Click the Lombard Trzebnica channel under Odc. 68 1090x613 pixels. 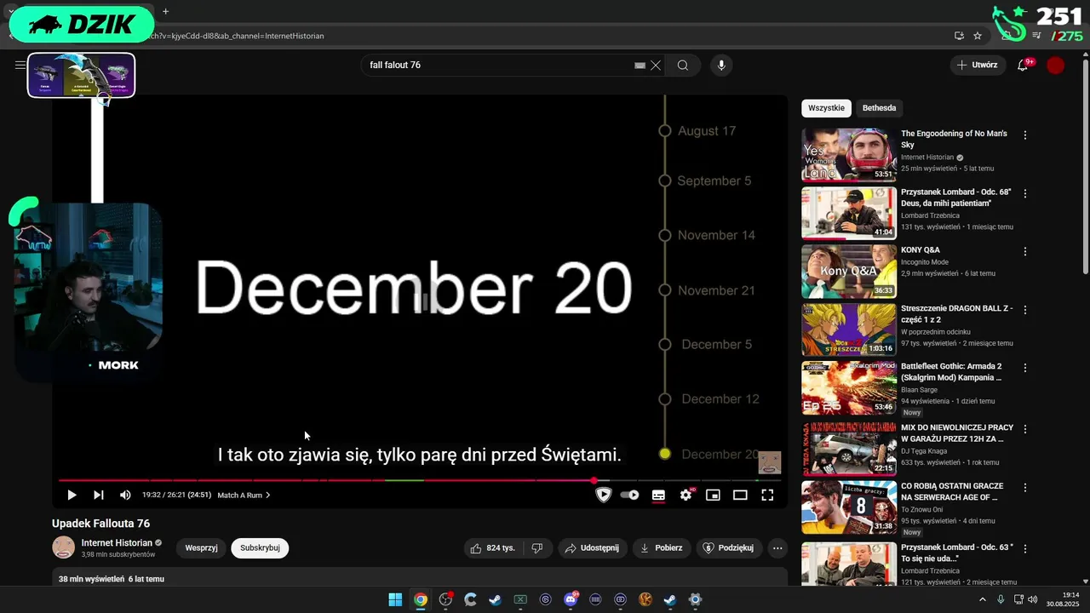tap(930, 215)
